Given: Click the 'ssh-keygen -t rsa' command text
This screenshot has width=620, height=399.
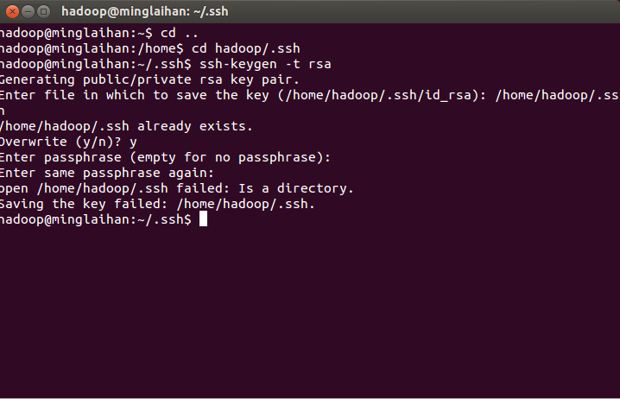Looking at the screenshot, I should (x=265, y=64).
